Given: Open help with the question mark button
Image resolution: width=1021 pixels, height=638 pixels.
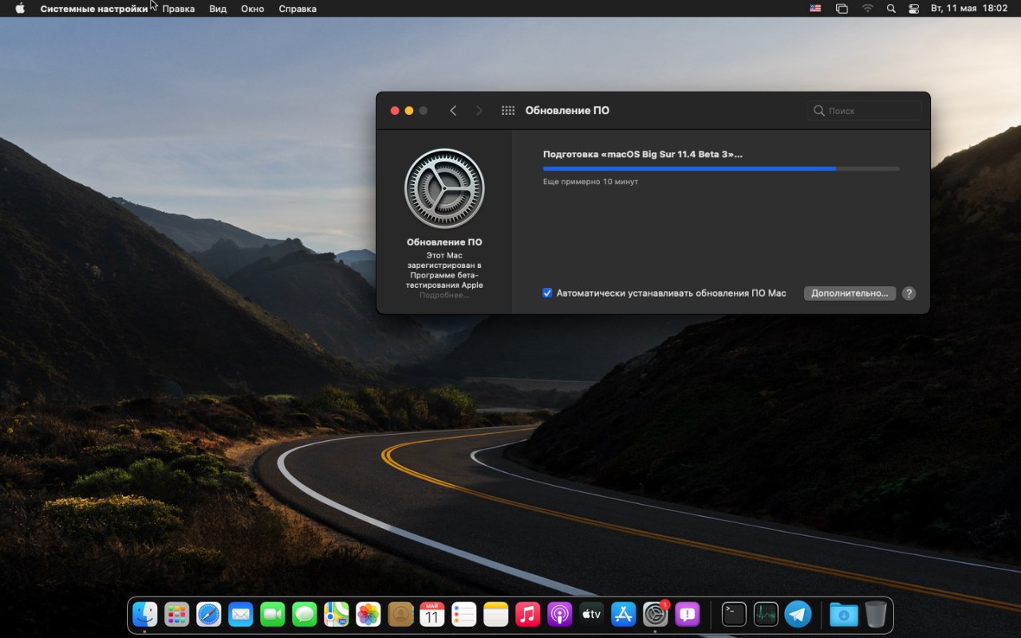Looking at the screenshot, I should click(909, 293).
